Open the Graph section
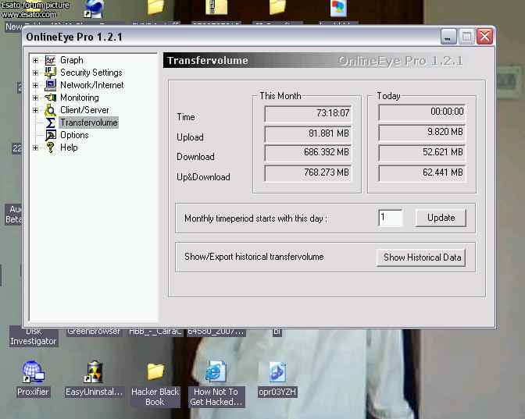The height and width of the screenshot is (419, 525). click(72, 60)
